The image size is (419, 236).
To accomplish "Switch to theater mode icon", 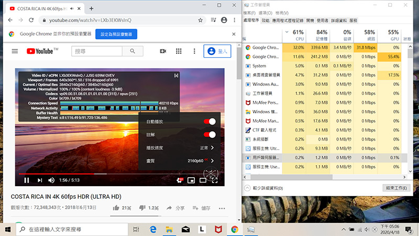I will [x=203, y=180].
